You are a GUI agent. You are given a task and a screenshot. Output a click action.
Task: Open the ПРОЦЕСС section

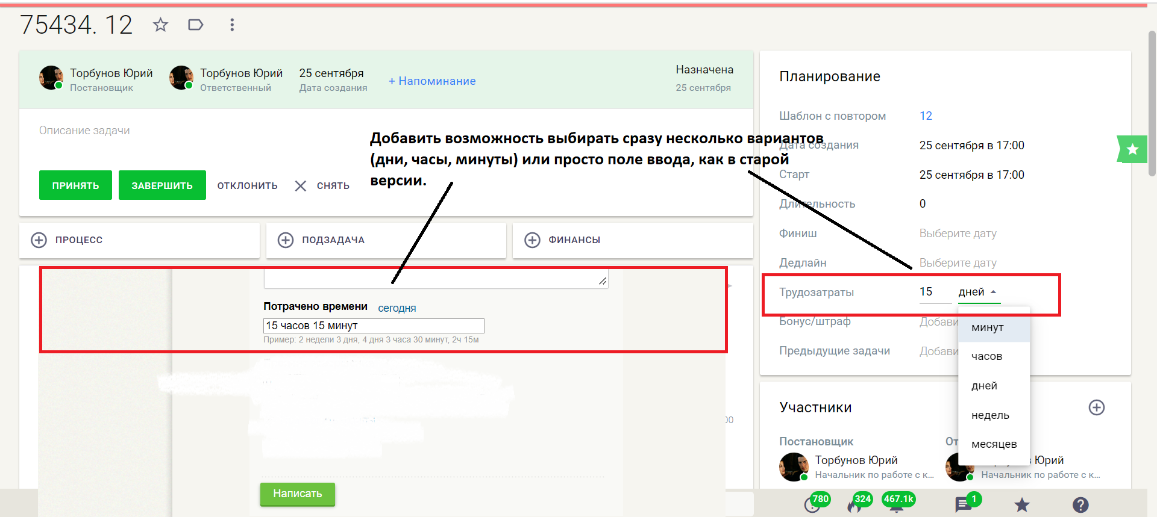(139, 240)
